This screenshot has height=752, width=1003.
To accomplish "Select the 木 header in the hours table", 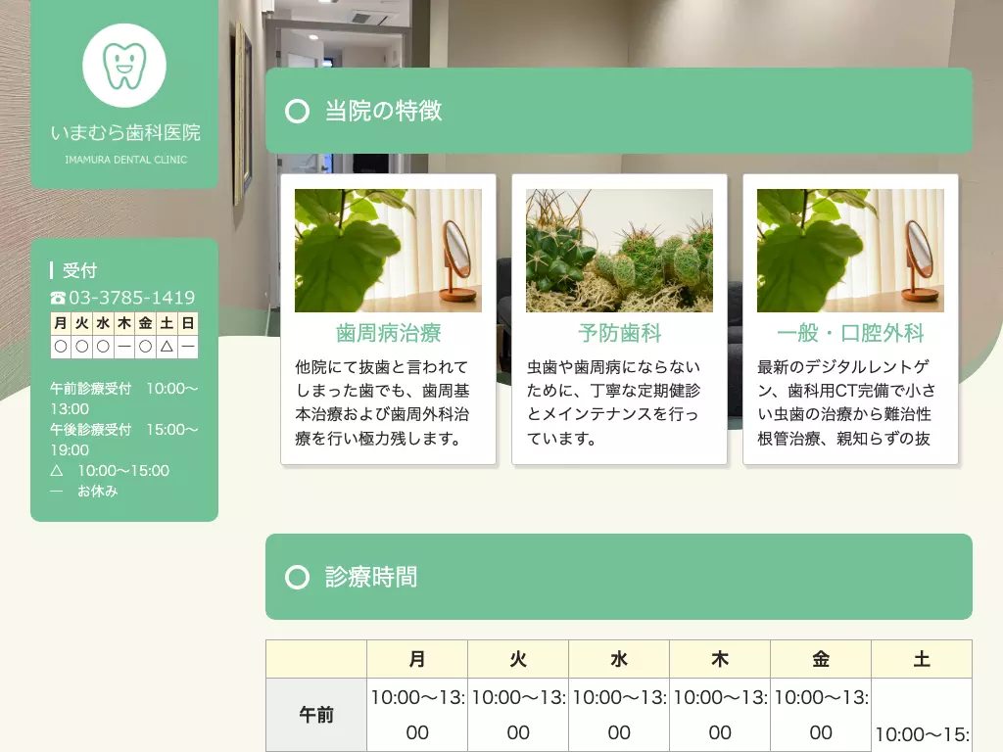I will (x=720, y=659).
